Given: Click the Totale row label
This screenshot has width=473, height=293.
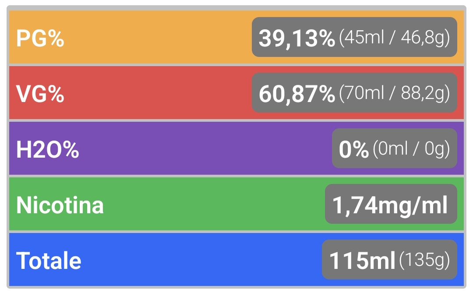Looking at the screenshot, I should pos(49,261).
